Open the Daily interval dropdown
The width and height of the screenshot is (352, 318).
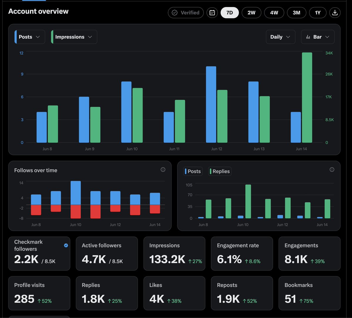click(x=280, y=37)
